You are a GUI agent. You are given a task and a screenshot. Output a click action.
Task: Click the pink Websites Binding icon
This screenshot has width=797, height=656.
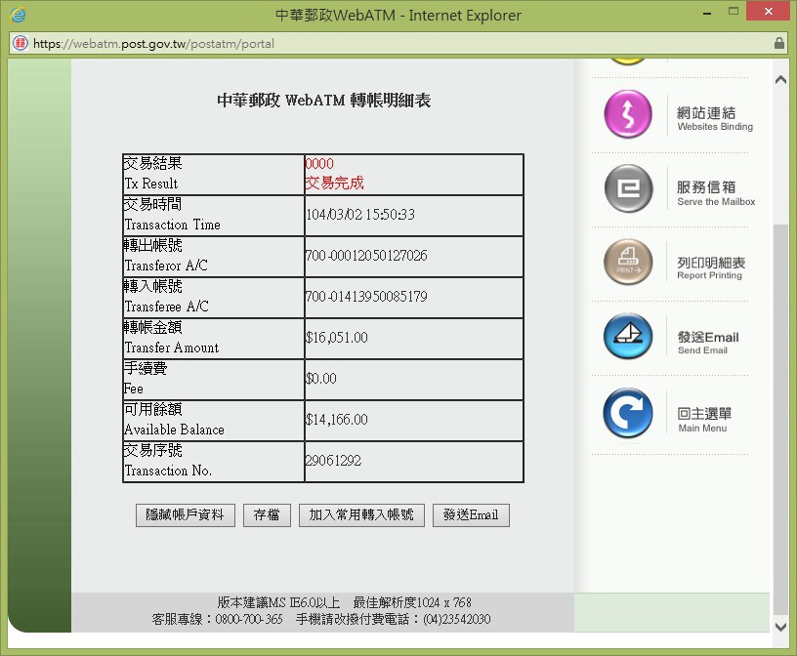click(628, 114)
